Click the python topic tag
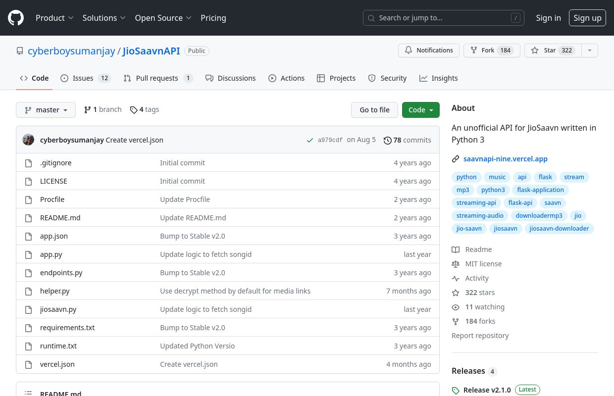The width and height of the screenshot is (614, 396). 466,177
